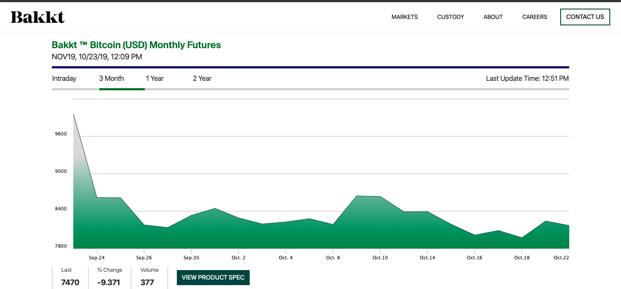621x289 pixels.
Task: Click the Sep.24 axis label
Action: tap(97, 258)
